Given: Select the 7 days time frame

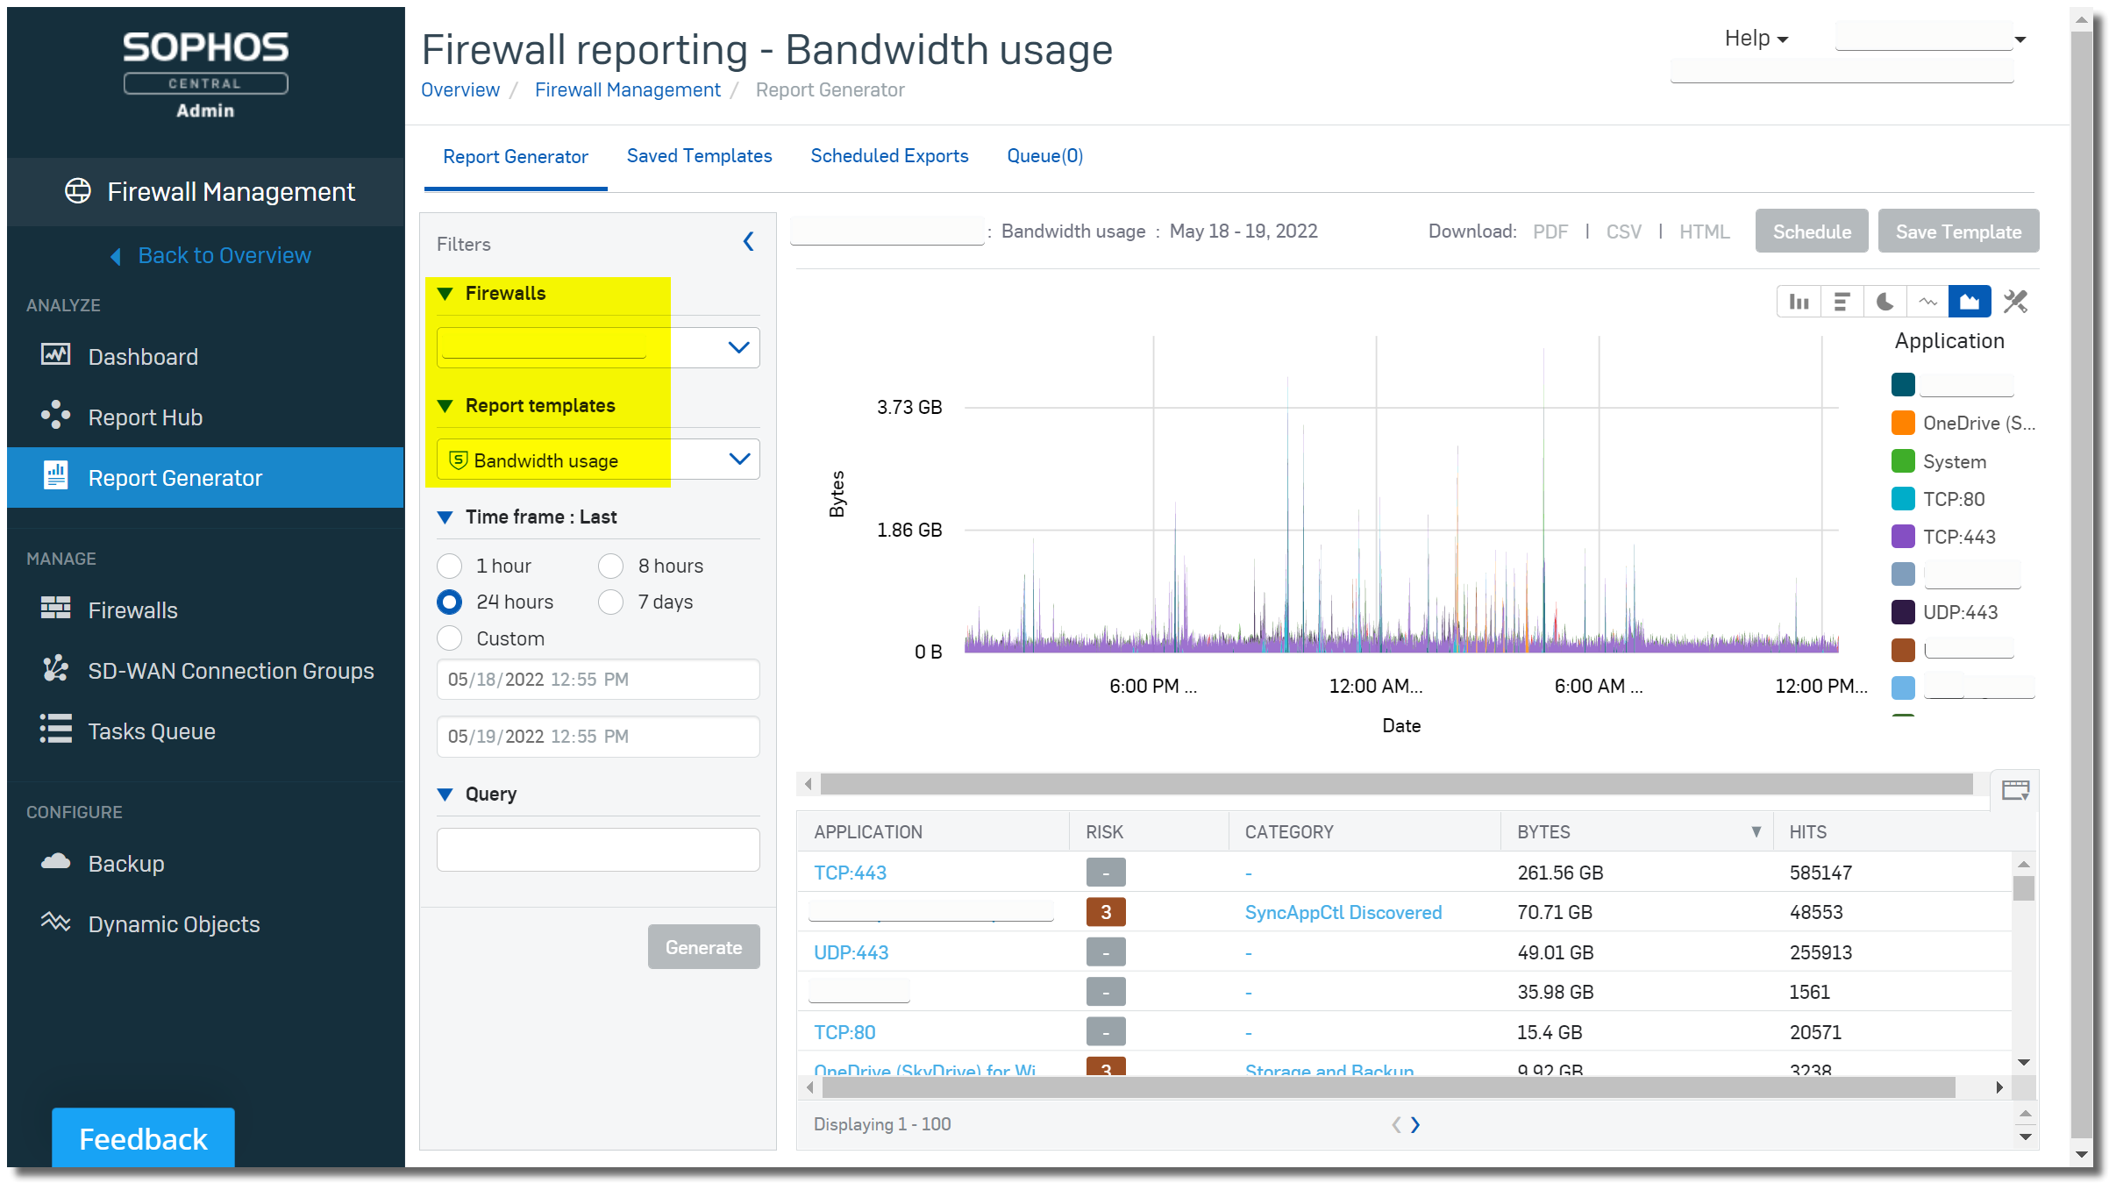Looking at the screenshot, I should [x=610, y=602].
